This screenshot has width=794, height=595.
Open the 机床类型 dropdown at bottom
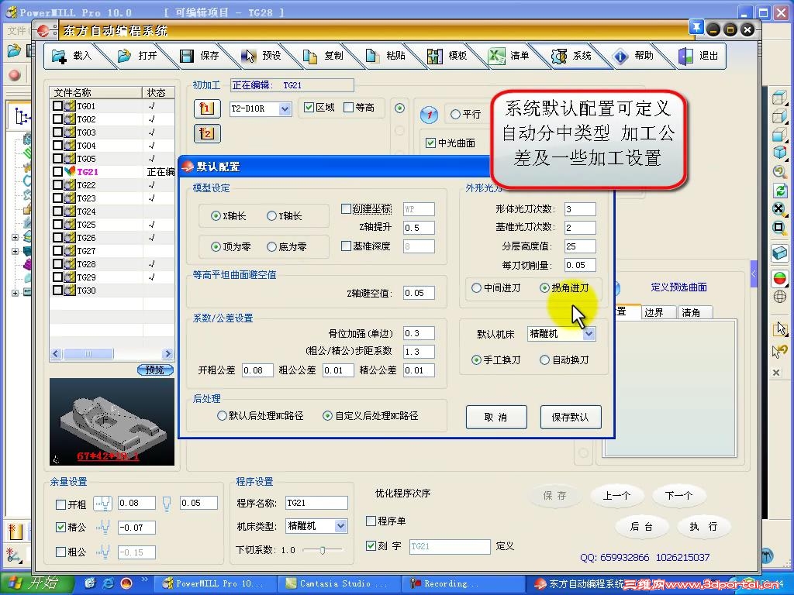[x=341, y=526]
